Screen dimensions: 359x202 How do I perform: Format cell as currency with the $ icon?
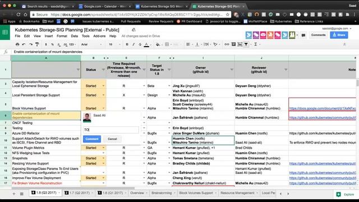(x=46, y=44)
